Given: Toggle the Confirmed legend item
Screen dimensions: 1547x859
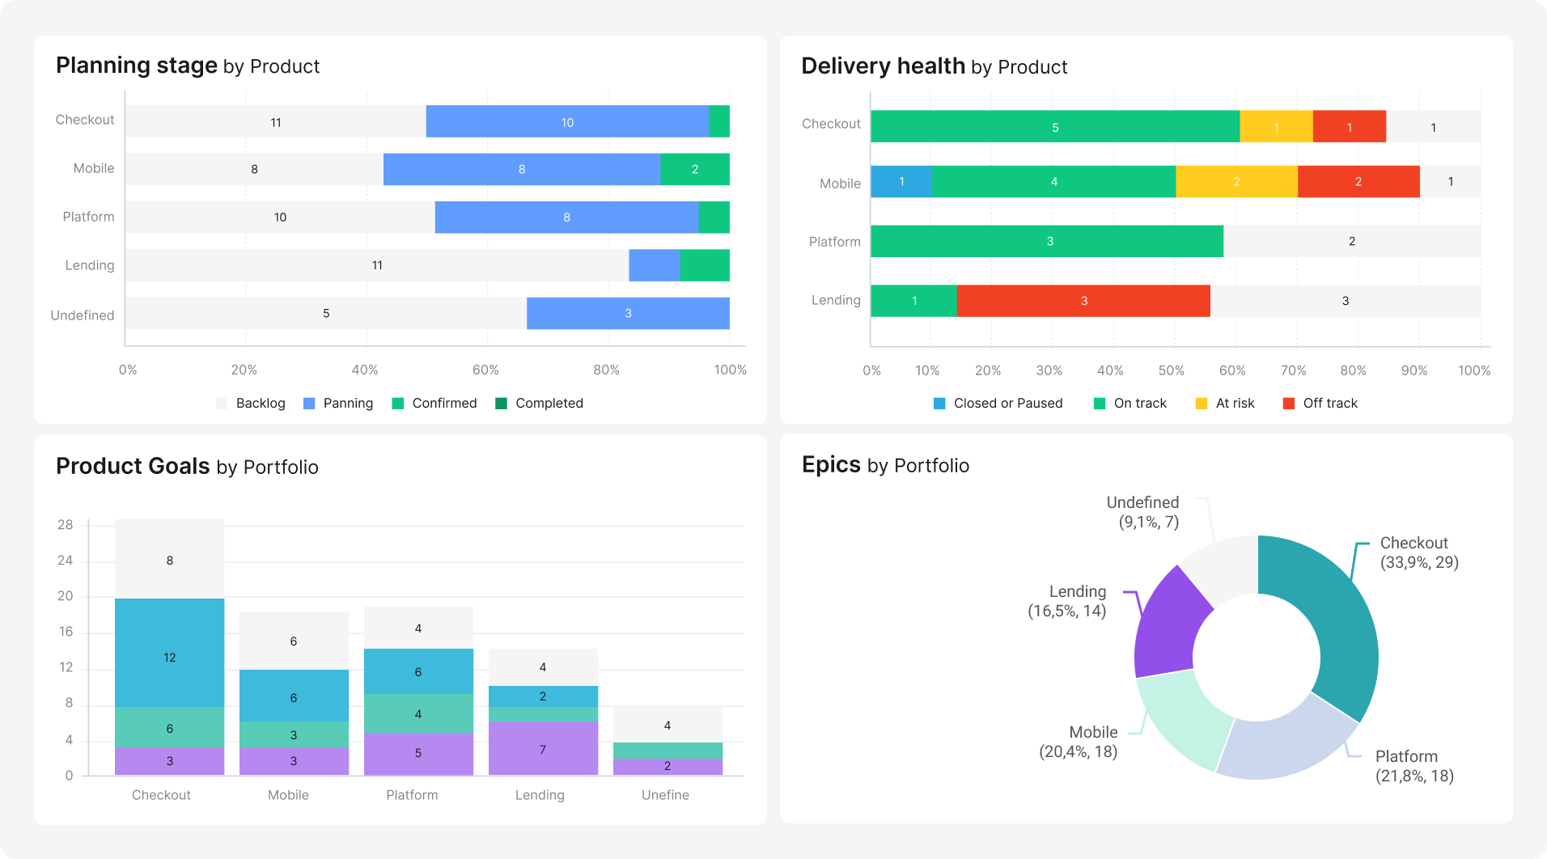Looking at the screenshot, I should (x=434, y=404).
